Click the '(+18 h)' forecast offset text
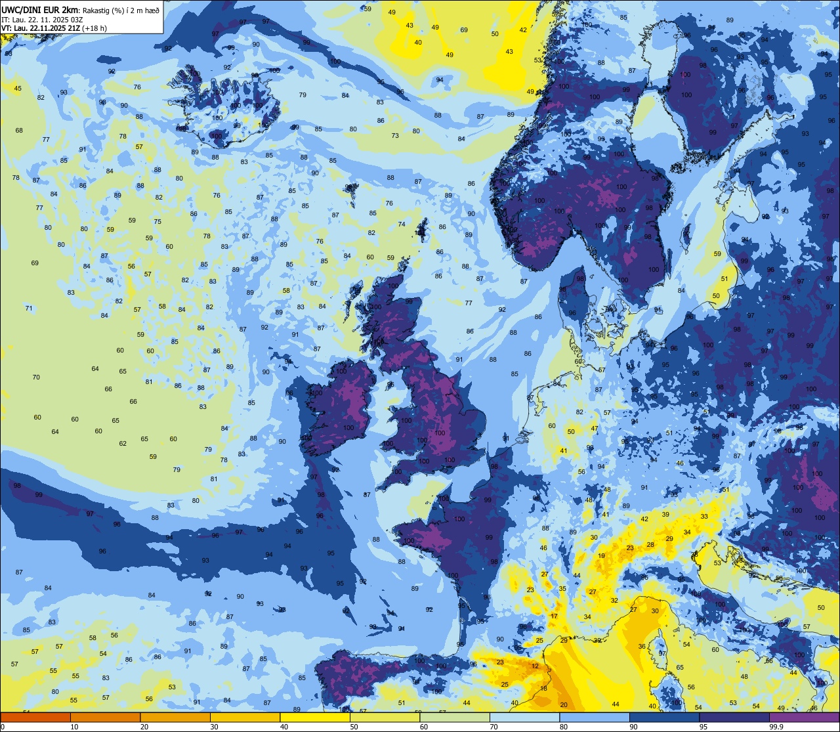Image resolution: width=840 pixels, height=732 pixels. [96, 28]
